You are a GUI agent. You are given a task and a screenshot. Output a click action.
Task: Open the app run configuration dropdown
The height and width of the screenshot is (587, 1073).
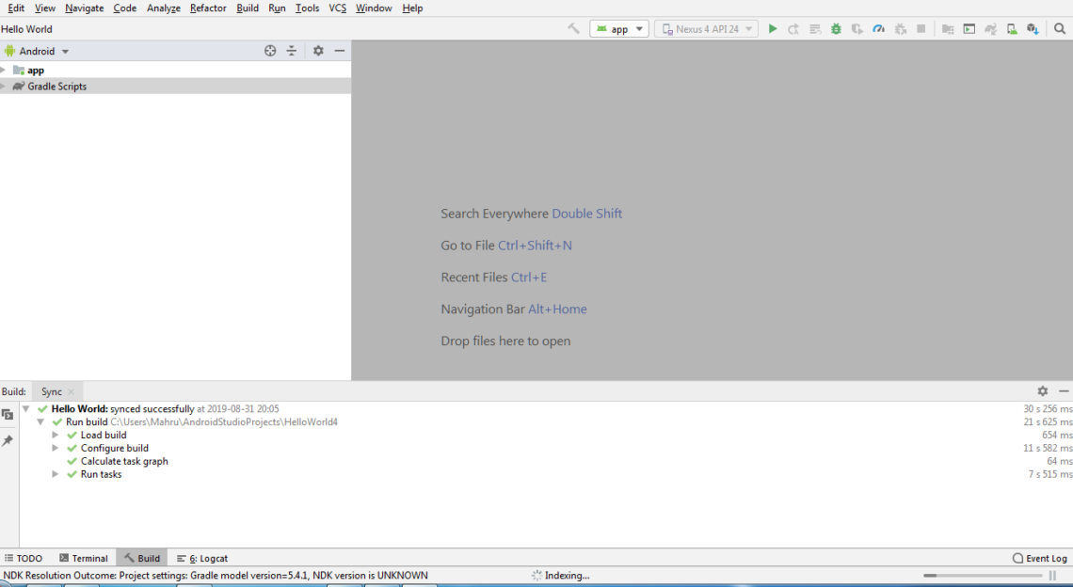click(619, 29)
